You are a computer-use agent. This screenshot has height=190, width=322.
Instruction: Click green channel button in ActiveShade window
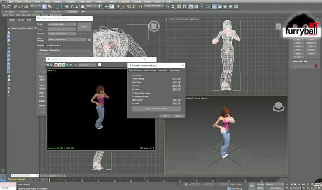coord(60,65)
